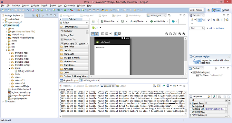Click Expand All in Properties panel
The image size is (232, 123).
pyautogui.click(x=225, y=97)
